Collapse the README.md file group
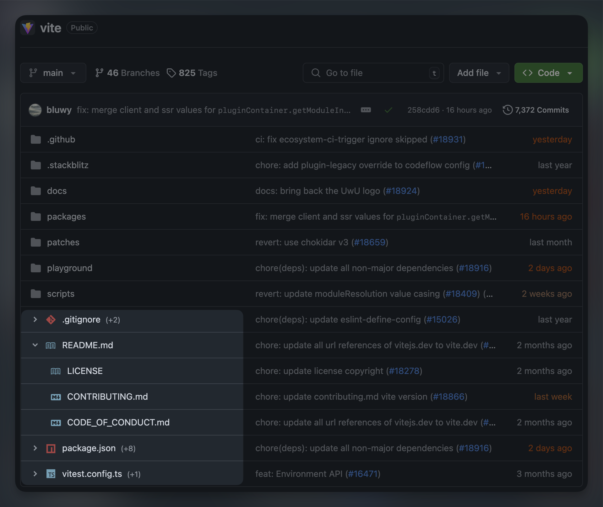The image size is (603, 507). click(35, 345)
